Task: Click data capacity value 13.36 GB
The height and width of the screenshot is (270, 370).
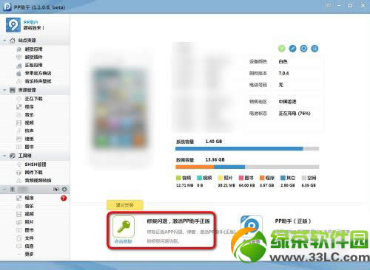Action: (215, 160)
